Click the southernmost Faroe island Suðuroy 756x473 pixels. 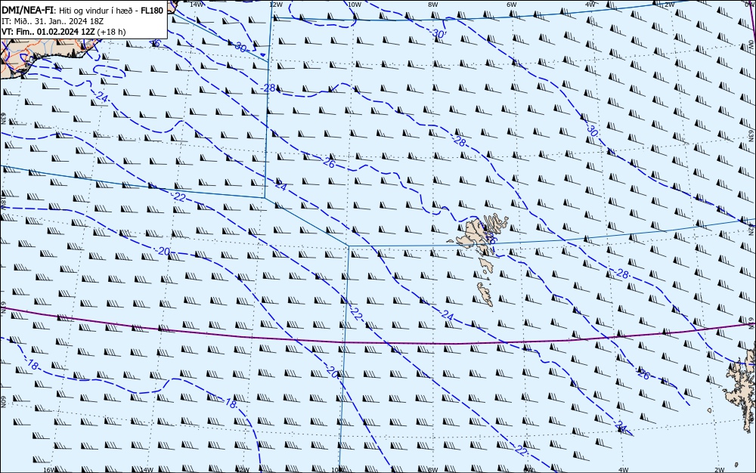coord(485,294)
